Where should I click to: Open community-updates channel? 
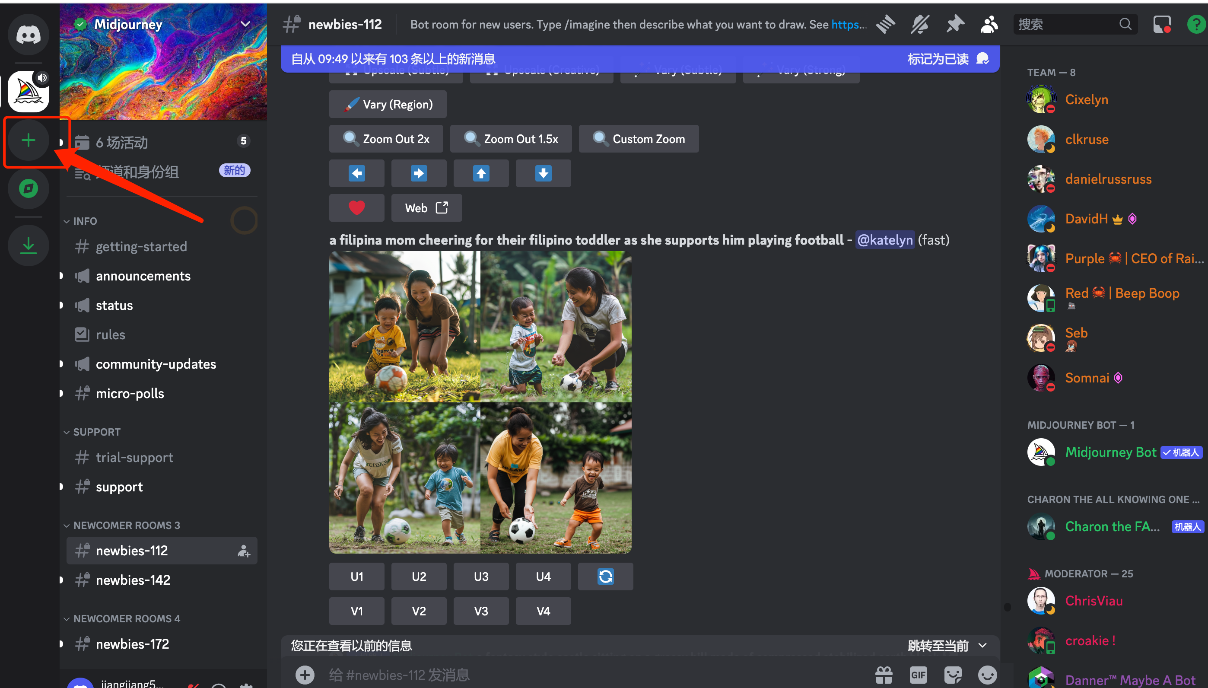(162, 364)
